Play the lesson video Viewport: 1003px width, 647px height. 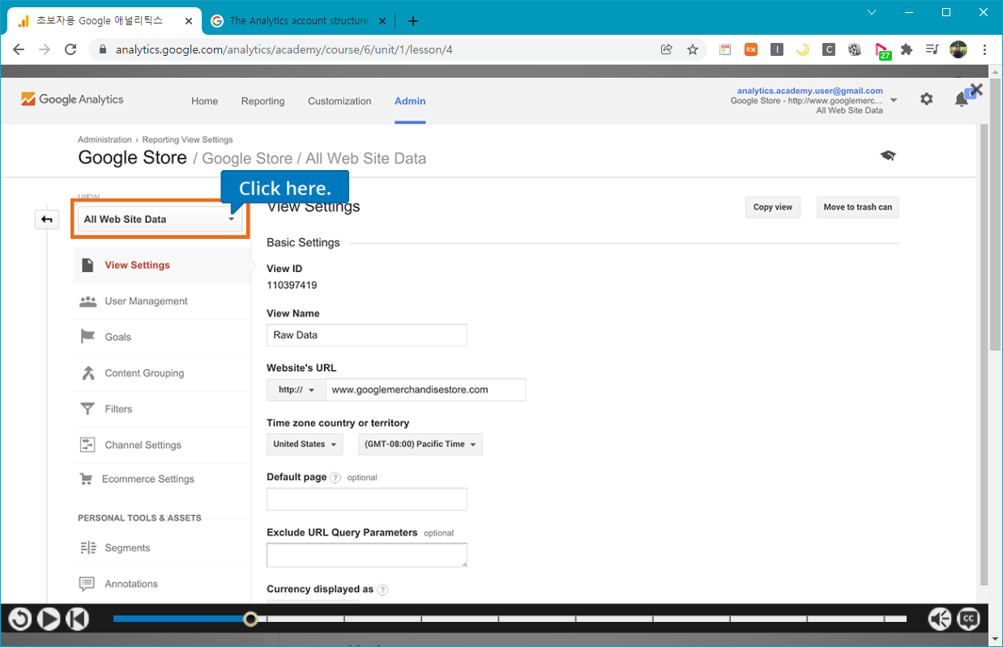tap(49, 619)
